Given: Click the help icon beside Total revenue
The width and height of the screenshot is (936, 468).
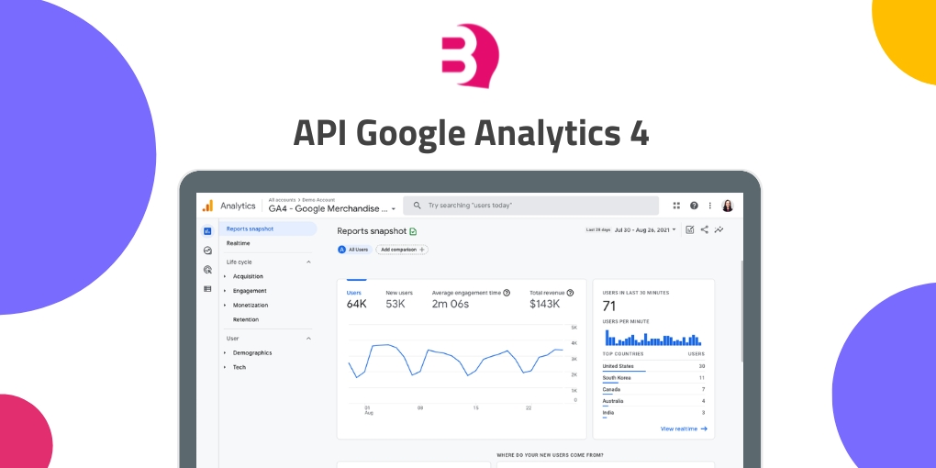Looking at the screenshot, I should point(570,293).
